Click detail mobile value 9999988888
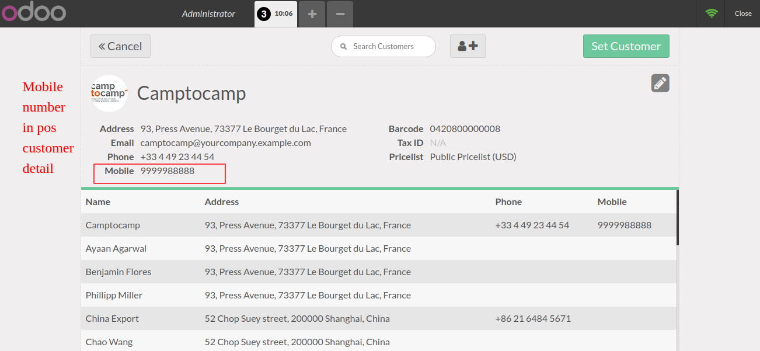Viewport: 760px width, 351px height. tap(168, 171)
